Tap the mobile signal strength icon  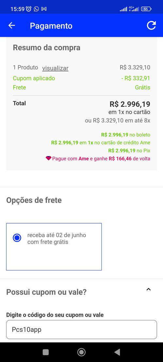click(x=123, y=9)
